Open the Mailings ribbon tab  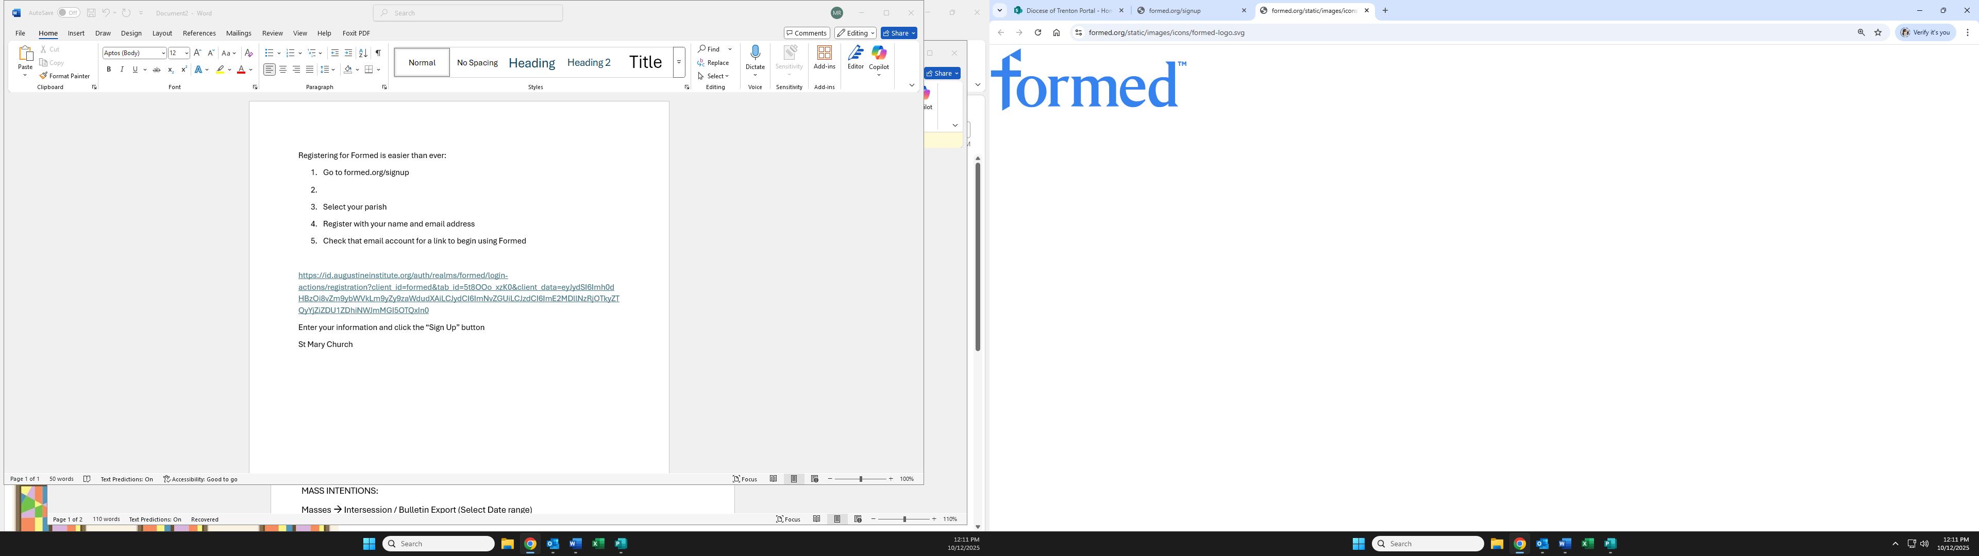tap(238, 33)
